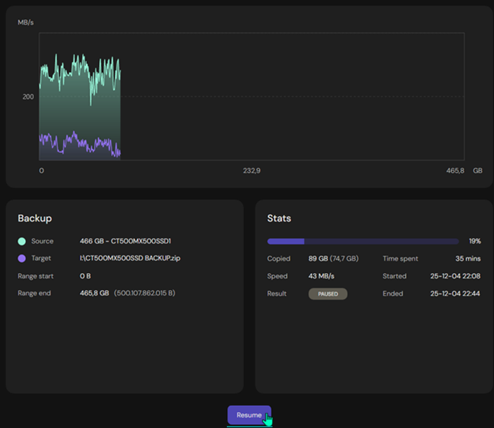
Task: Click the Started timestamp 25-12-04 22:08
Action: [455, 276]
